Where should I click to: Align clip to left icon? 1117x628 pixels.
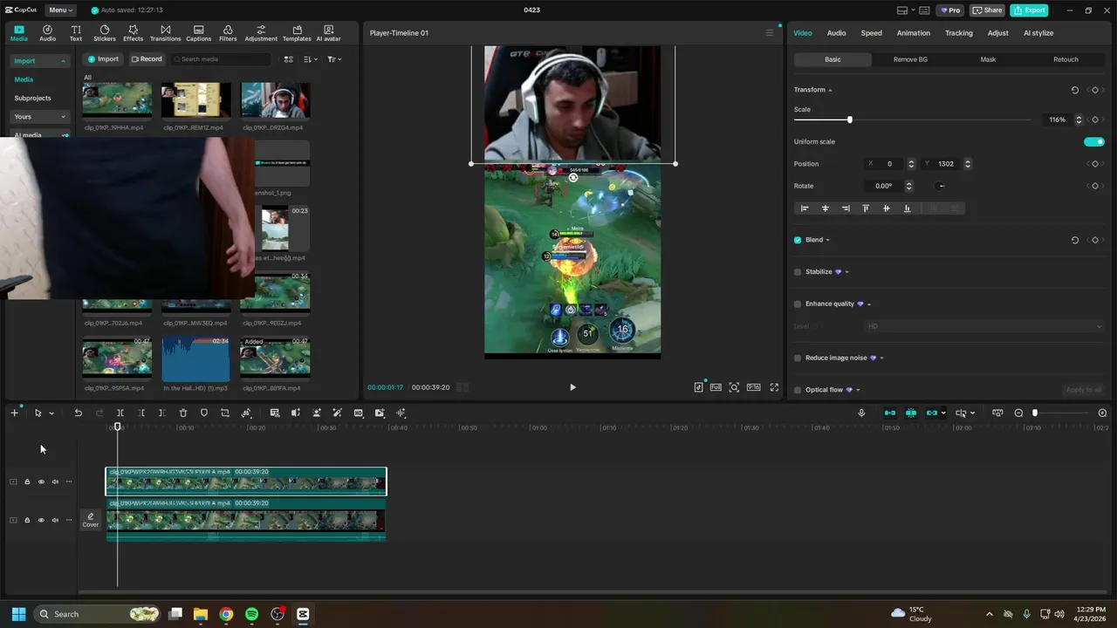pos(805,208)
